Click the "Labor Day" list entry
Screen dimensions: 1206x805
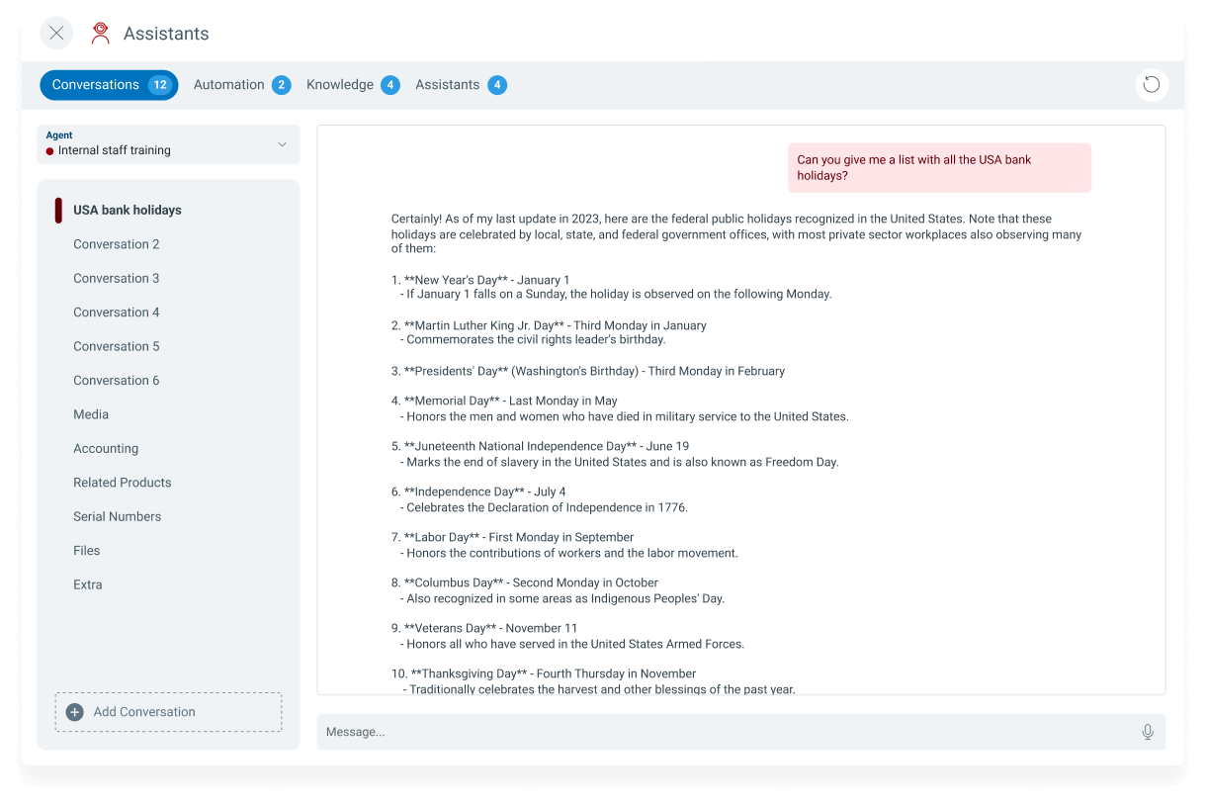[564, 545]
